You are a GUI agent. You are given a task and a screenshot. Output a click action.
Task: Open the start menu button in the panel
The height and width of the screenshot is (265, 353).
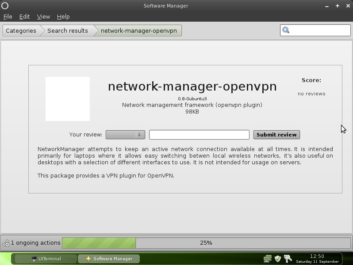tap(5, 258)
